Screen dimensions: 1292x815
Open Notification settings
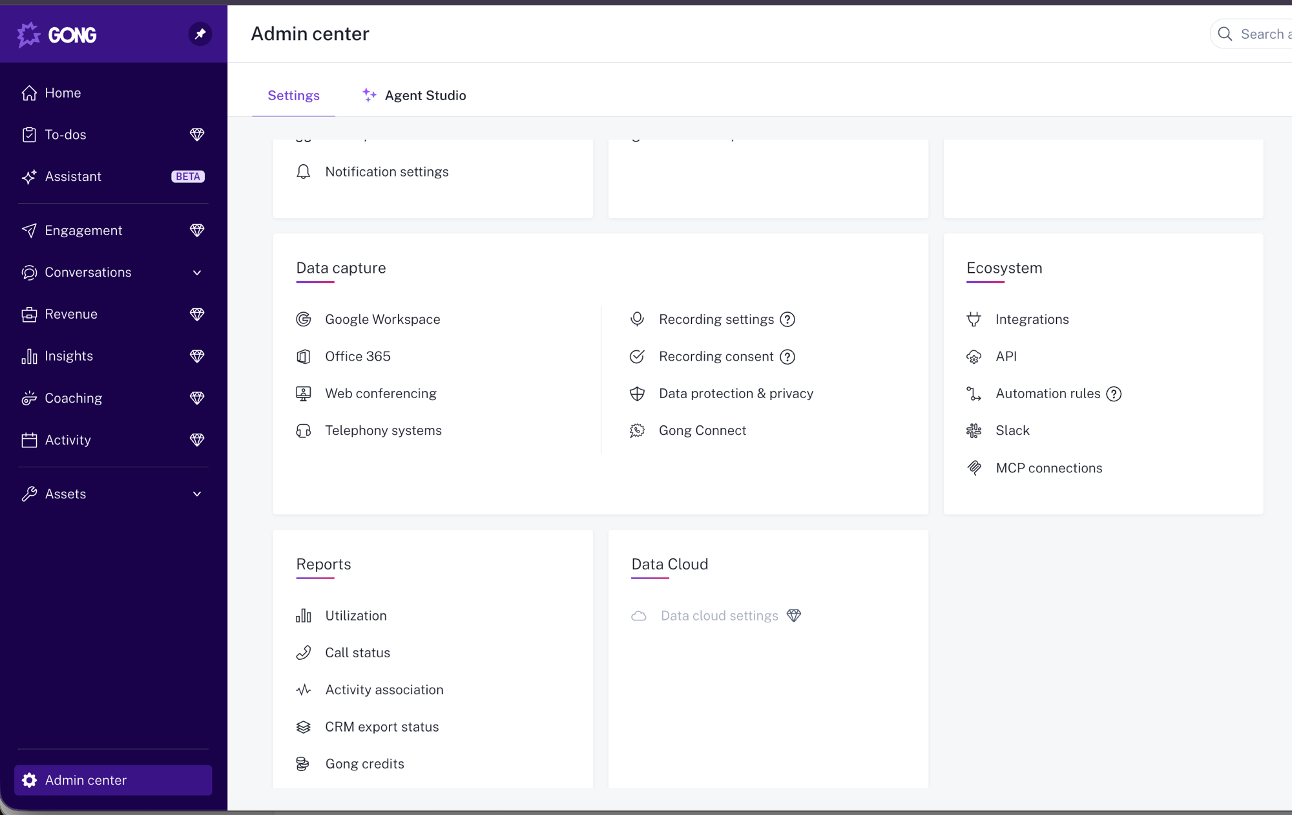coord(386,172)
